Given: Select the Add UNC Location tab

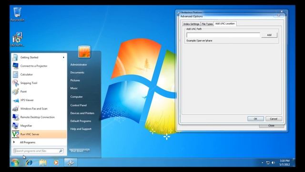Looking at the screenshot, I should (225, 23).
